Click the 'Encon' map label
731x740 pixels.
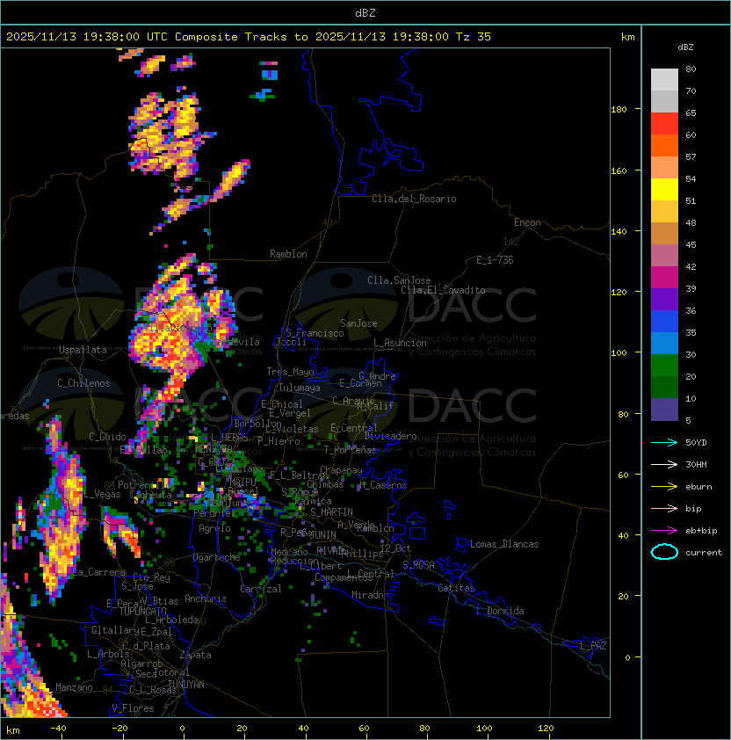527,222
